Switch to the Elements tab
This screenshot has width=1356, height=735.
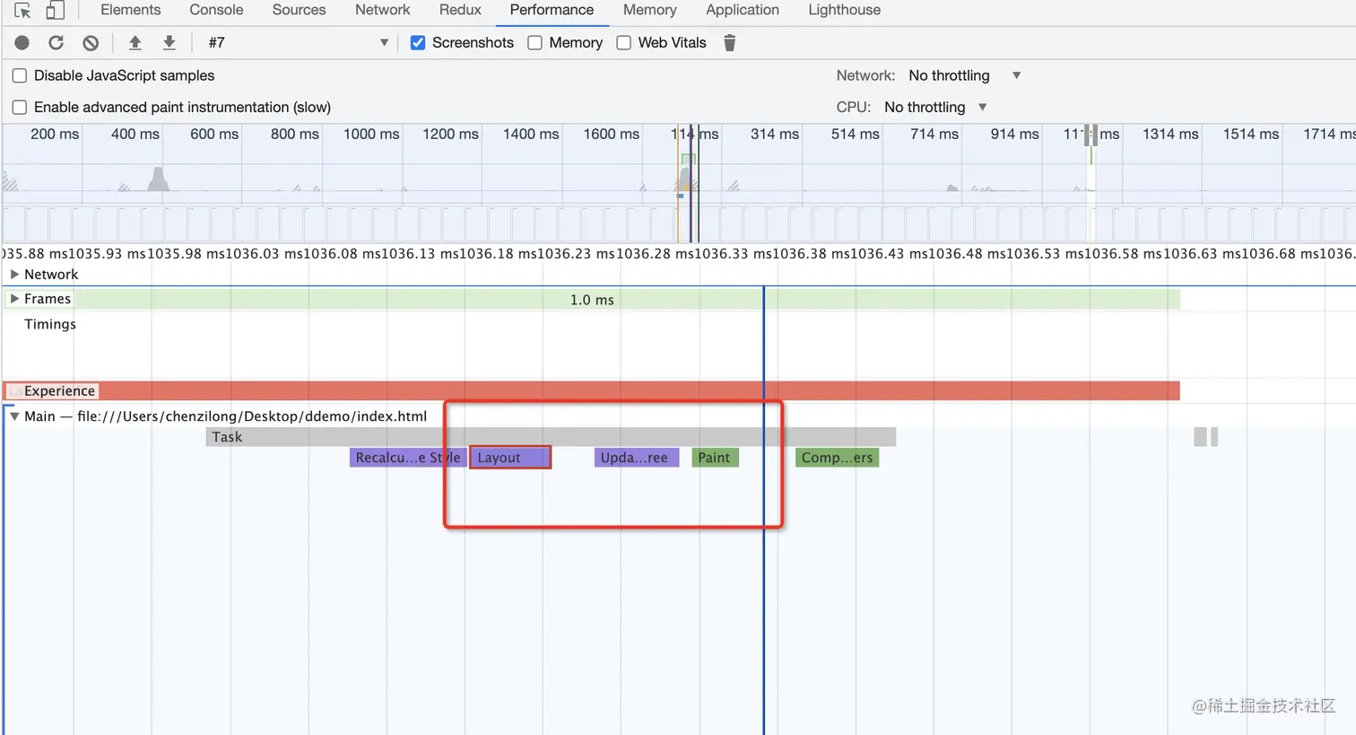(x=131, y=10)
